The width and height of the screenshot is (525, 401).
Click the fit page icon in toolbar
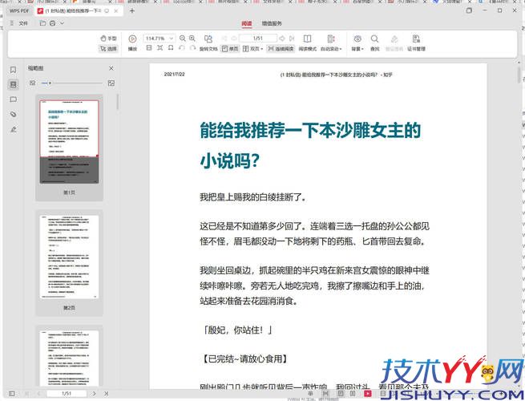pos(171,48)
